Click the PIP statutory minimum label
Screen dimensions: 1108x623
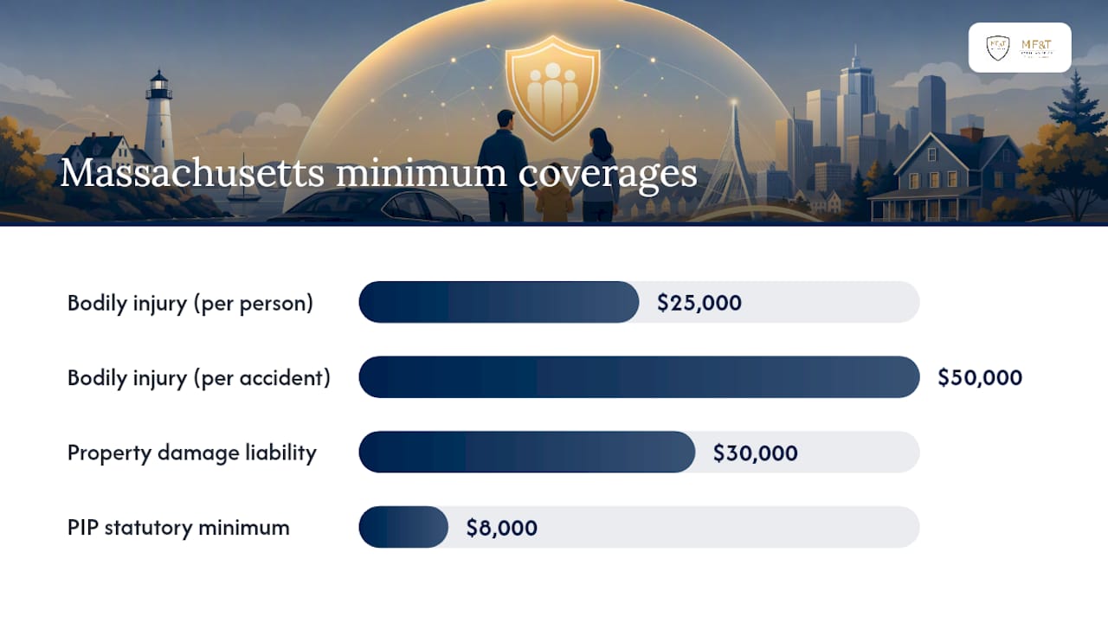pyautogui.click(x=178, y=528)
